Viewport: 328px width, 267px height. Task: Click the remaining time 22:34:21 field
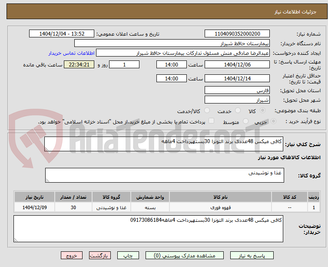click(x=79, y=64)
